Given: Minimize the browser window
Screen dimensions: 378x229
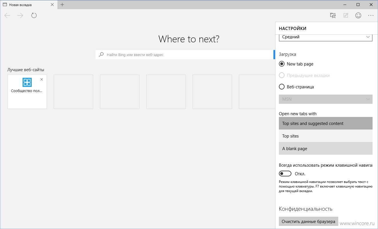Looking at the screenshot, I should point(345,5).
